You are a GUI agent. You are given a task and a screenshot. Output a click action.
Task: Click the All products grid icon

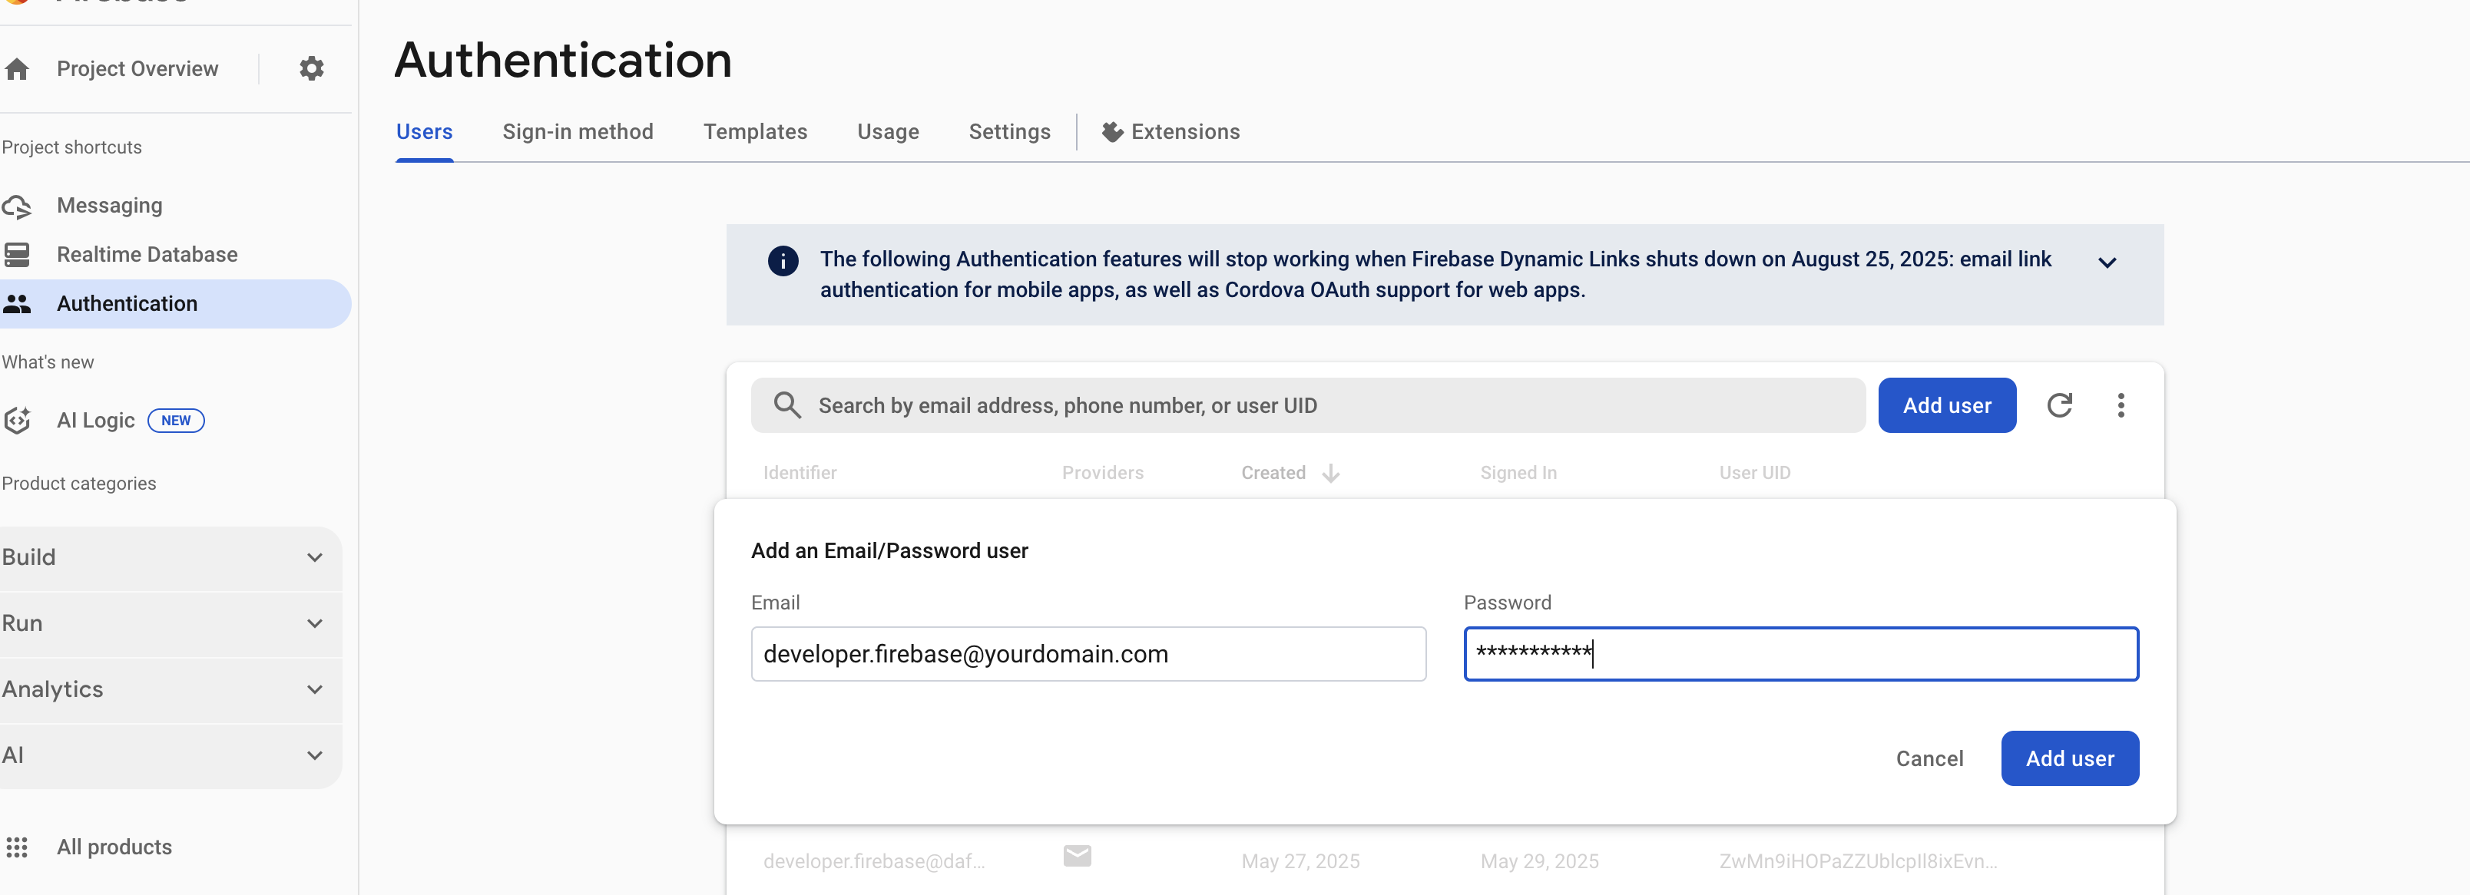pos(17,847)
